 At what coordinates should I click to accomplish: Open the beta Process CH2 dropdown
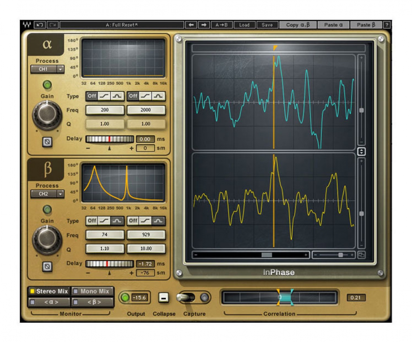click(47, 194)
